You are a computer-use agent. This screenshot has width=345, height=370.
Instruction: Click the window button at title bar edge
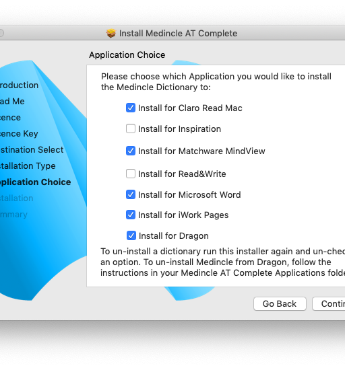coord(1,33)
